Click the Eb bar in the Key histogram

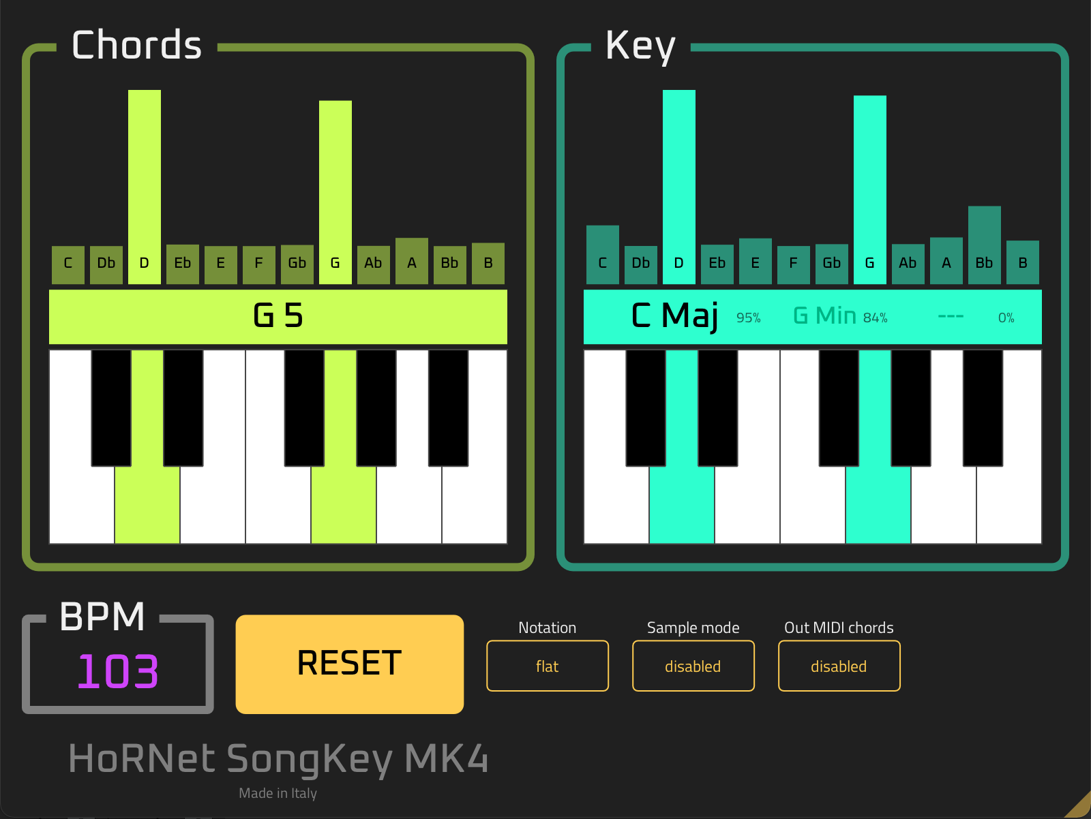point(717,264)
